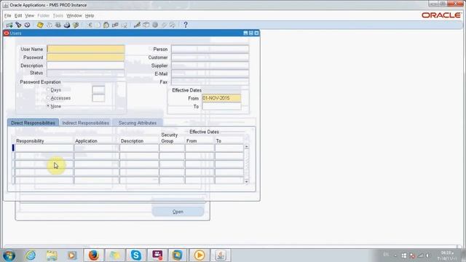This screenshot has height=262, width=466.
Task: Click the Show Navigator toolbar icon
Action: (x=28, y=25)
